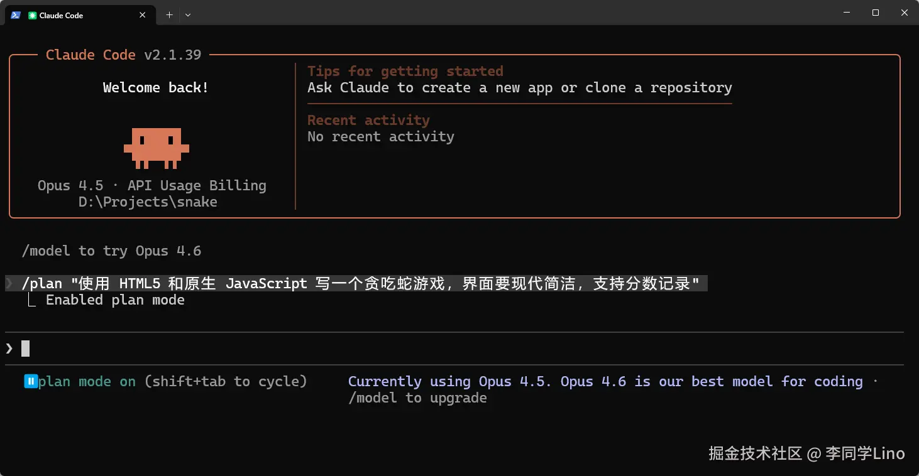
Task: Click the PowerShell icon in the tab
Action: point(15,15)
